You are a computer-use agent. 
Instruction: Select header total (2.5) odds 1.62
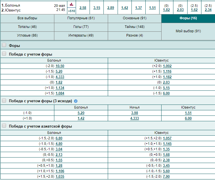click(194, 10)
